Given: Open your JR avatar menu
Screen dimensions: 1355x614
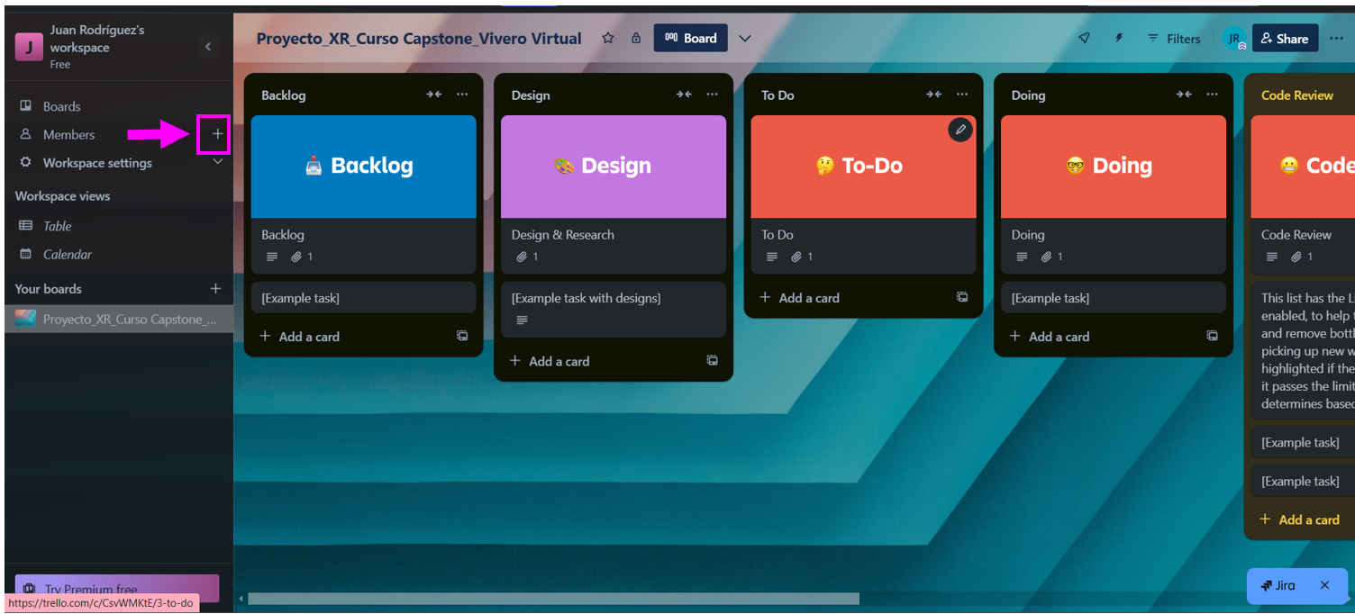Looking at the screenshot, I should click(1234, 38).
